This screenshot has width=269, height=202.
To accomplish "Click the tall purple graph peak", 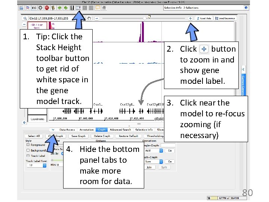I will coord(142,32).
